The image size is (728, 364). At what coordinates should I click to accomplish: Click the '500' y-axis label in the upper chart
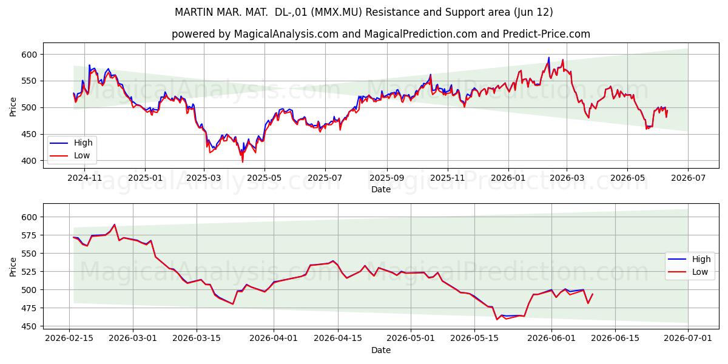(30, 107)
